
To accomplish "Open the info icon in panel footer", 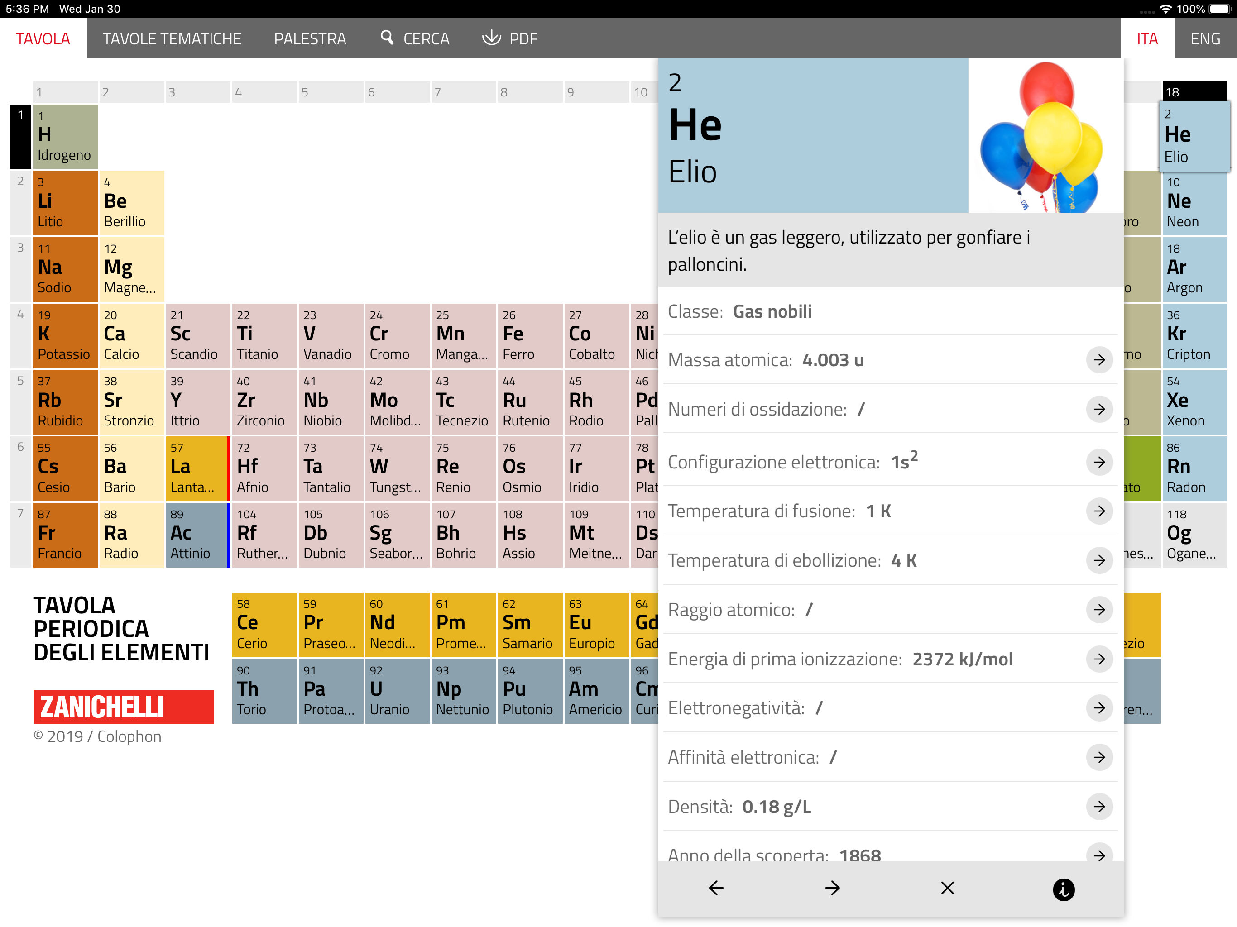I will [x=1063, y=889].
